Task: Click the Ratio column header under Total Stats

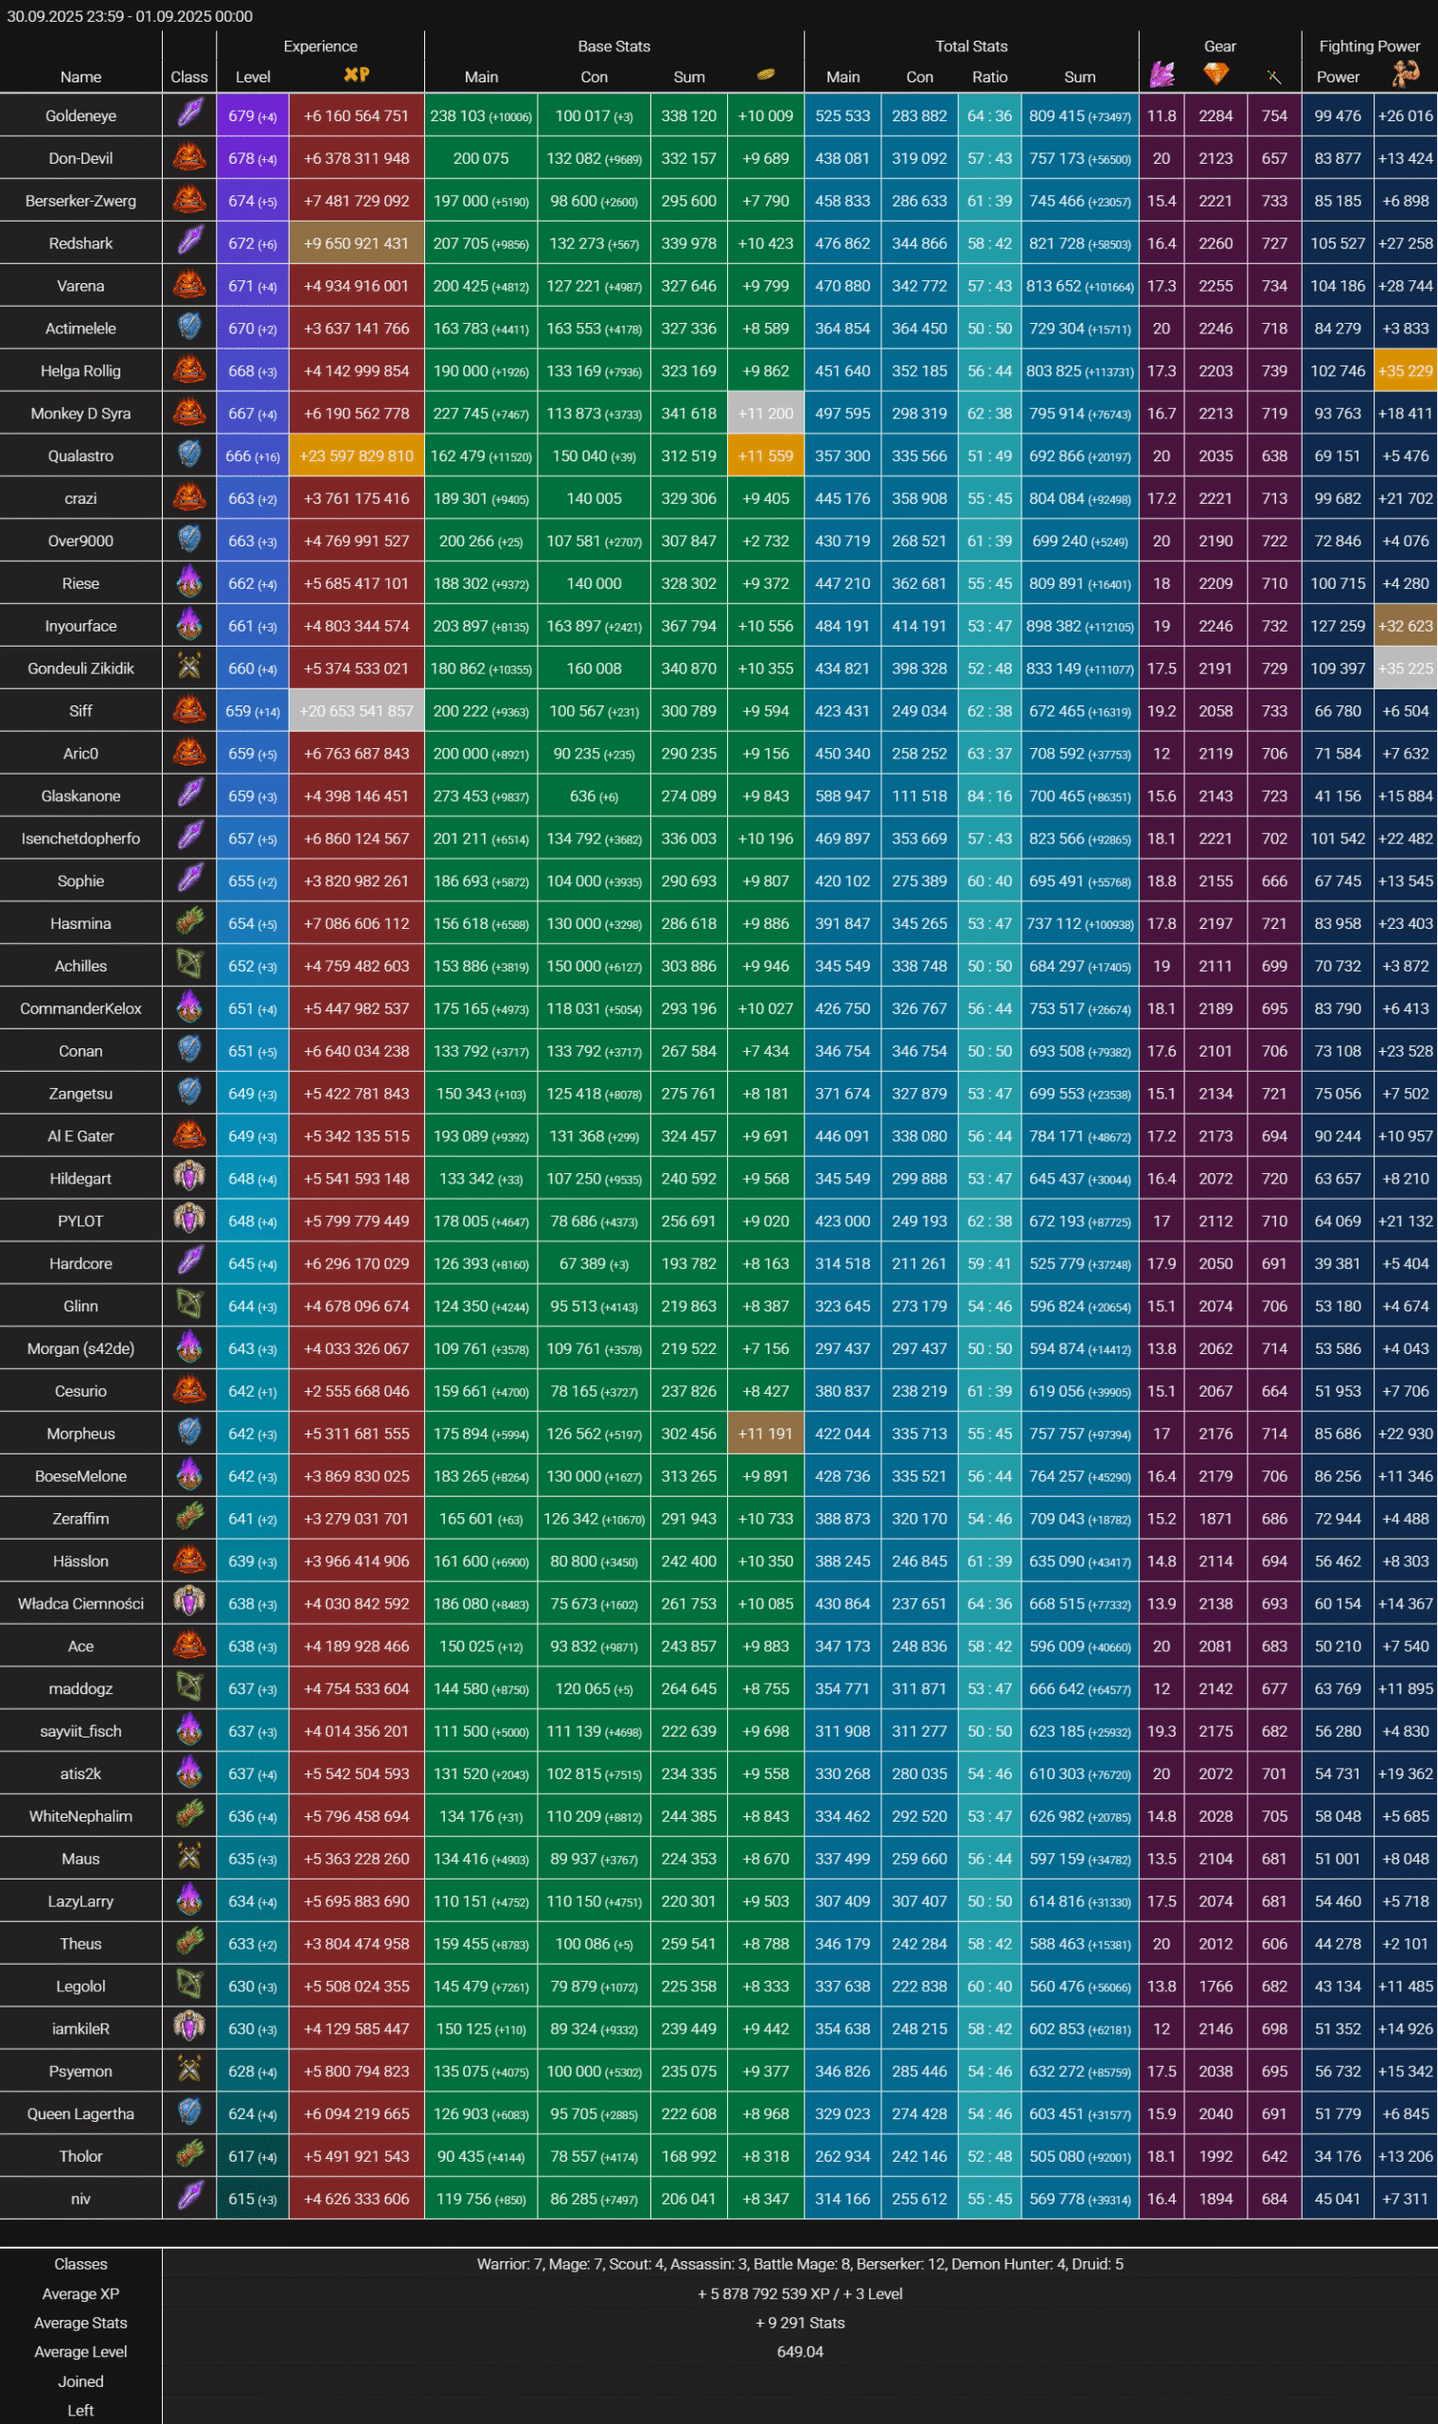Action: [x=989, y=77]
